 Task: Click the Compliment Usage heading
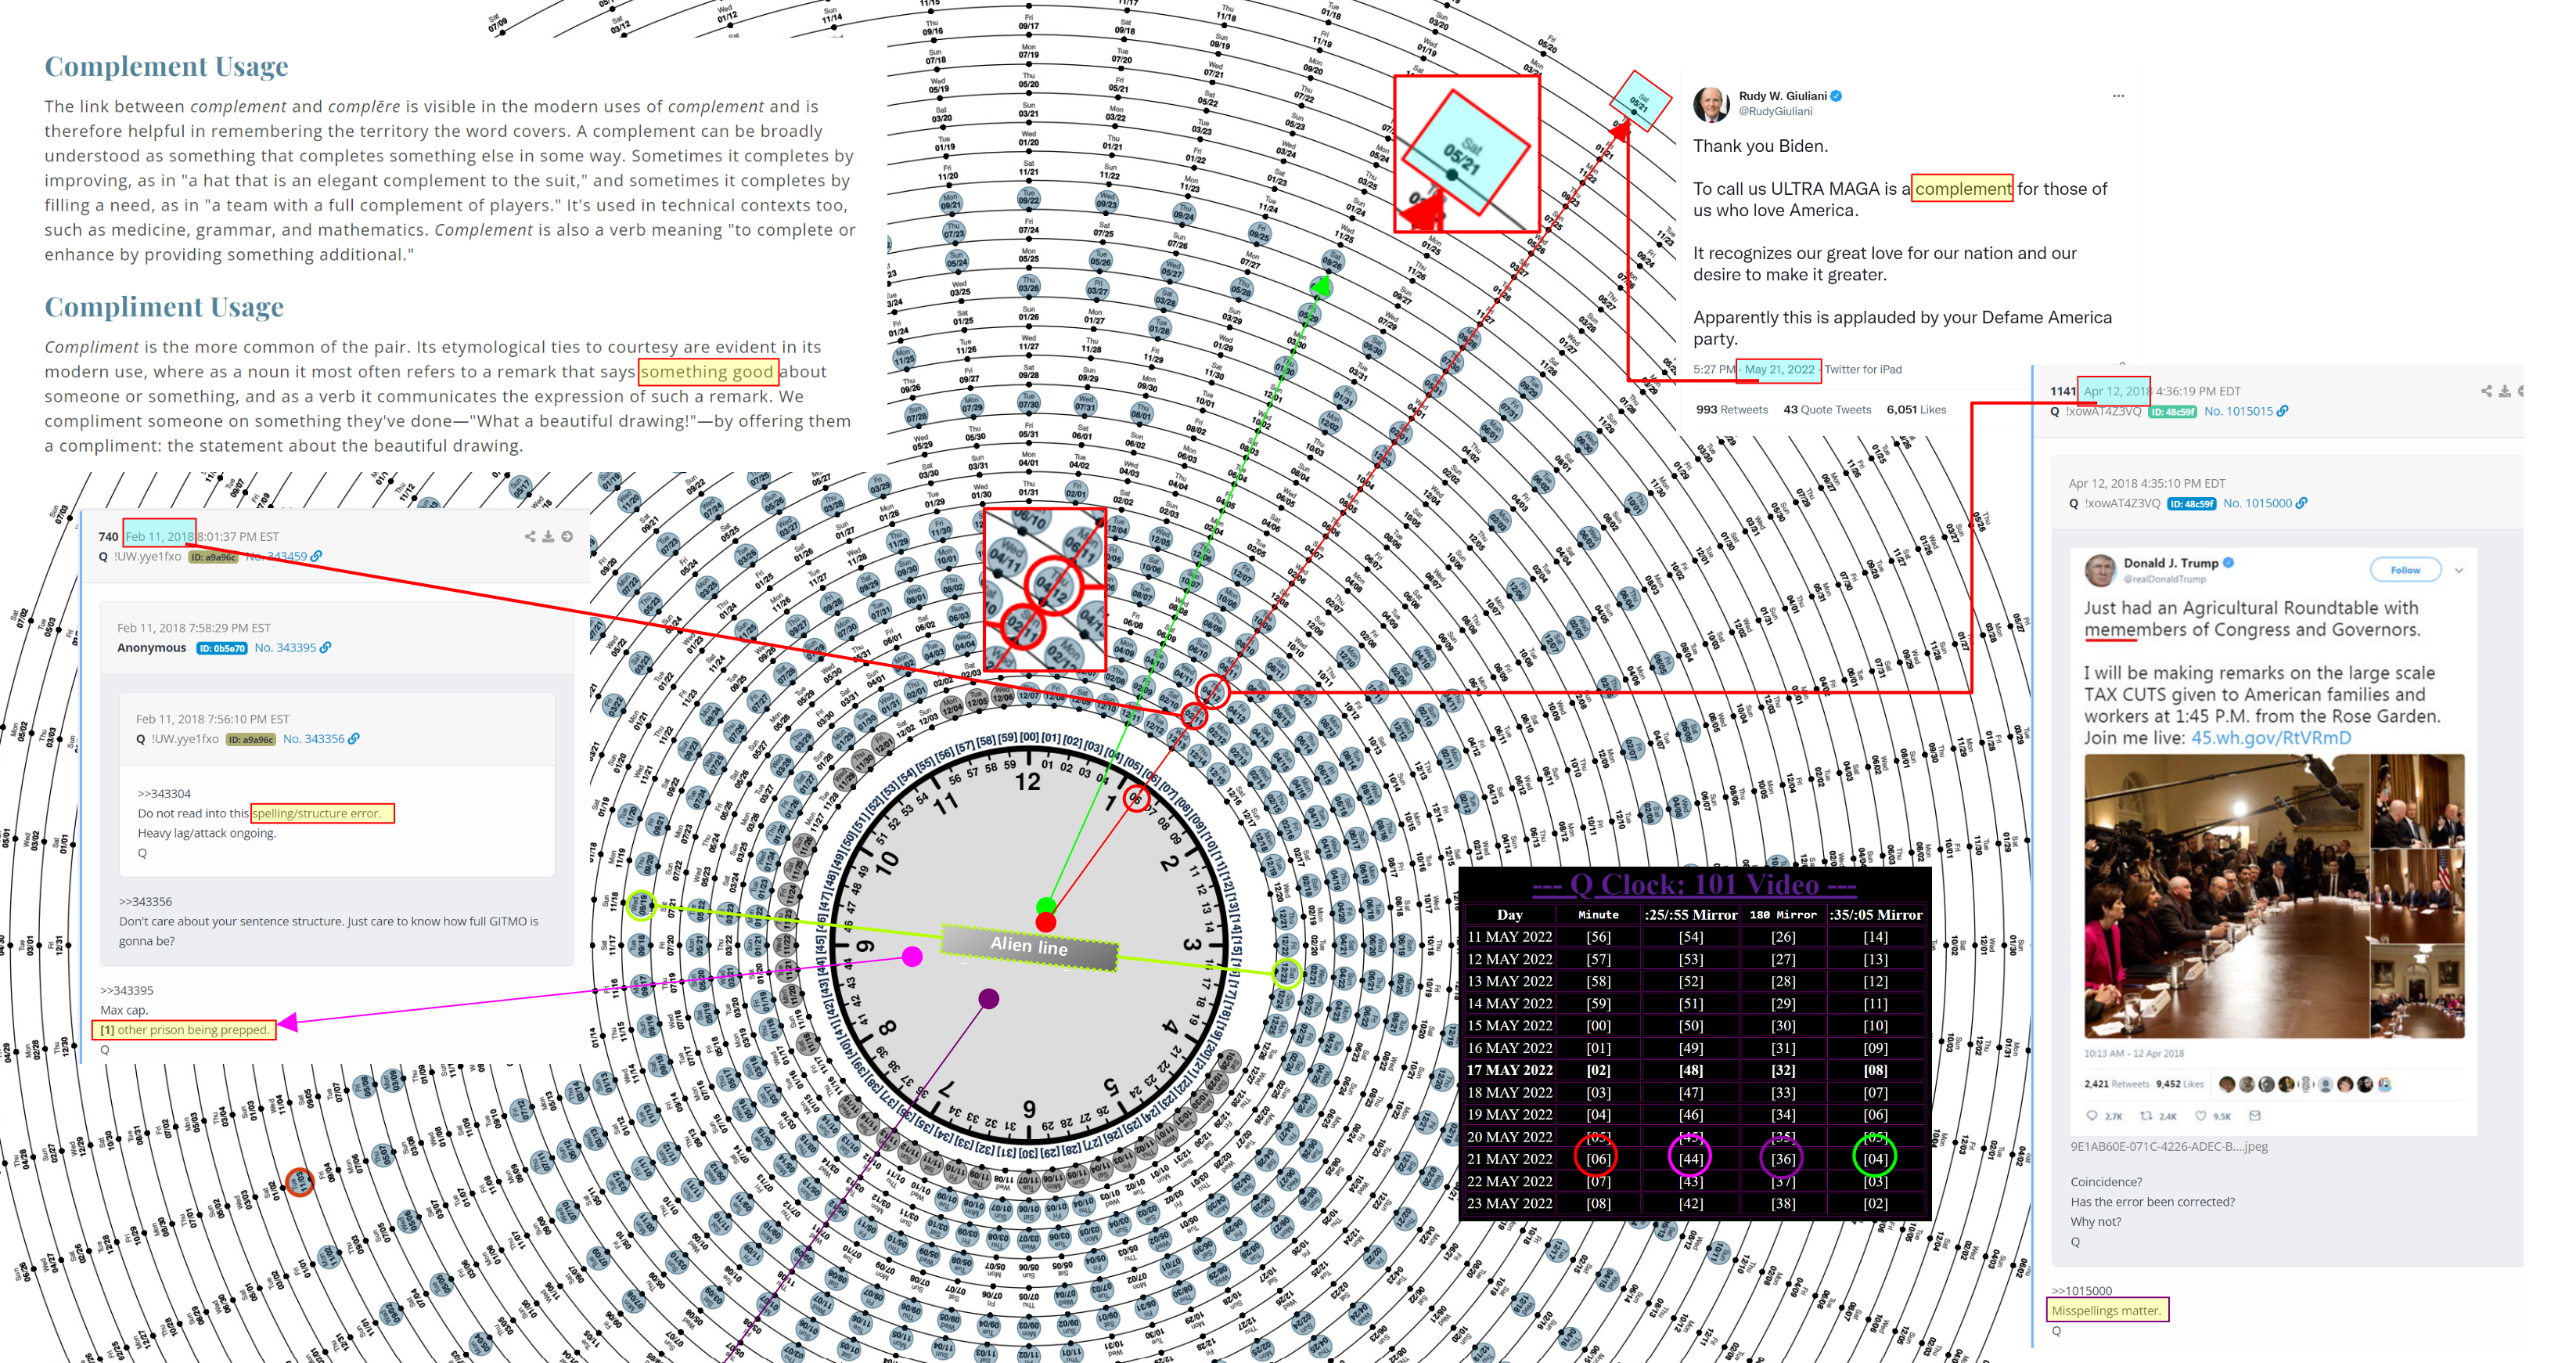pyautogui.click(x=164, y=306)
